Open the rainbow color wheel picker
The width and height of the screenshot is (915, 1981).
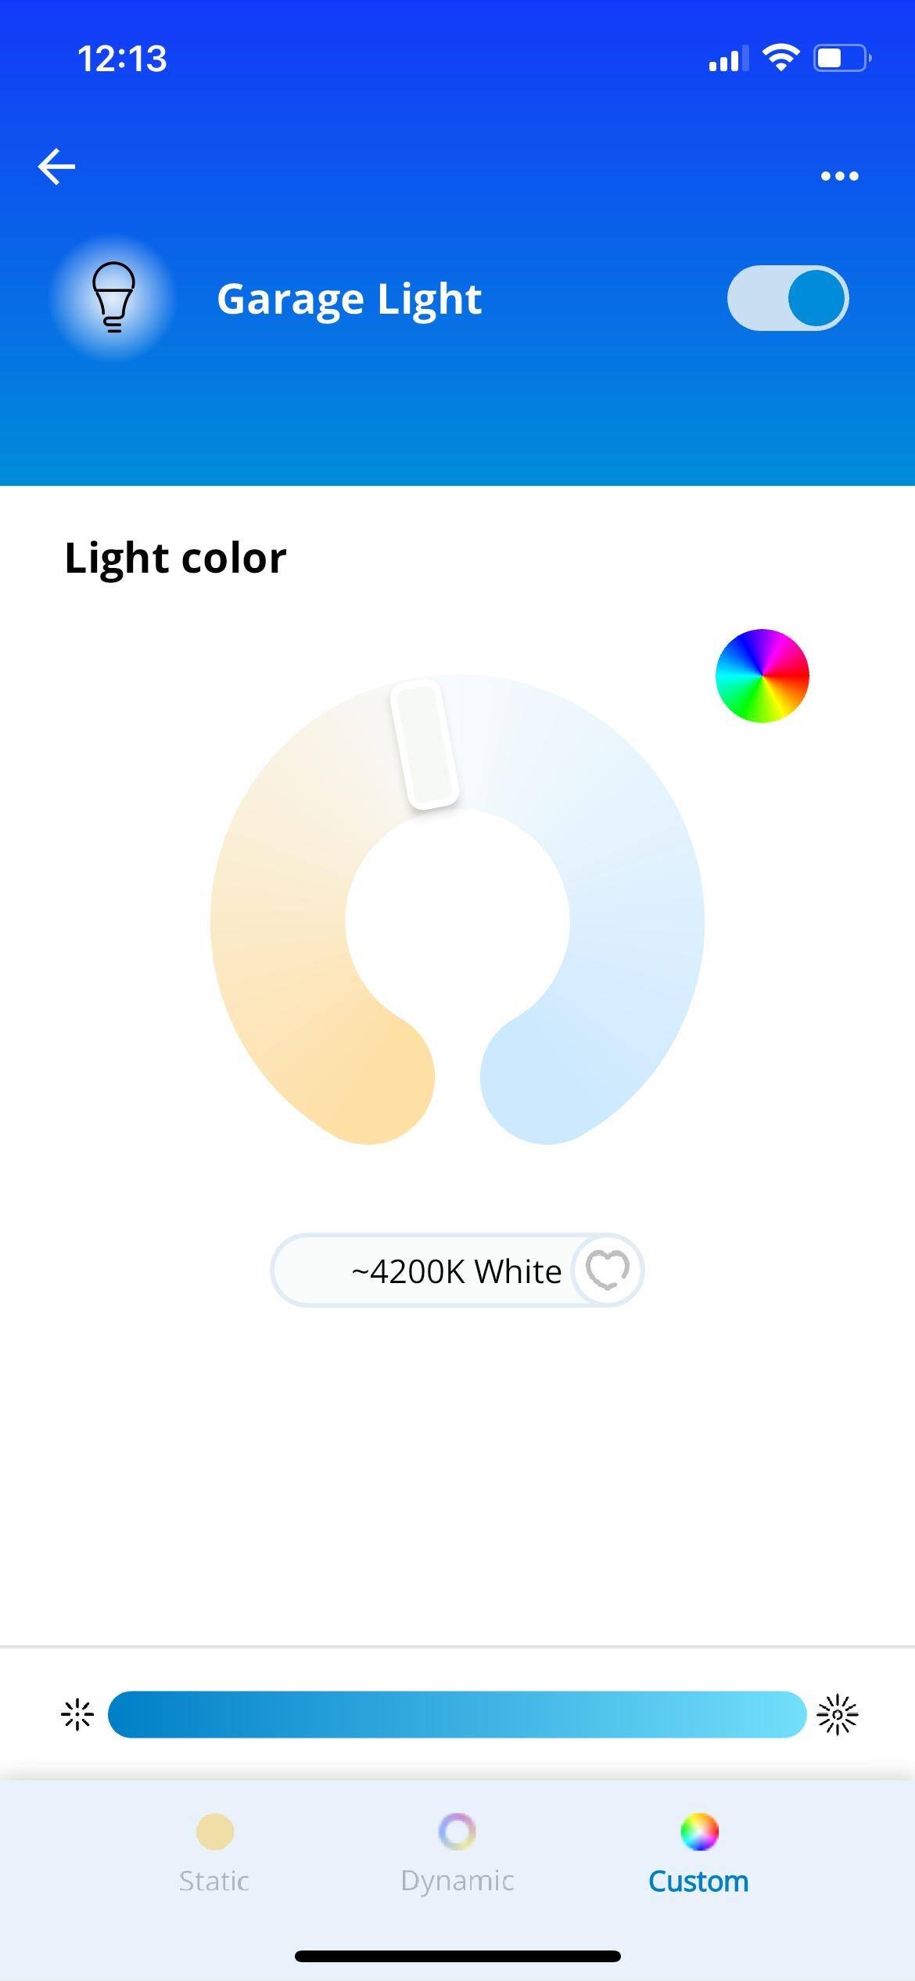click(x=762, y=676)
